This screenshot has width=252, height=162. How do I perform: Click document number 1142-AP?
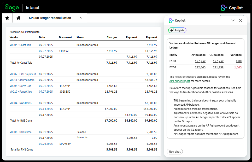[x=65, y=86]
